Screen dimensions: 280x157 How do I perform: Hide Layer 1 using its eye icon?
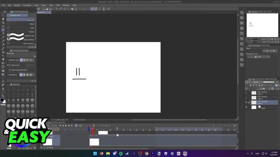pyautogui.click(x=246, y=102)
